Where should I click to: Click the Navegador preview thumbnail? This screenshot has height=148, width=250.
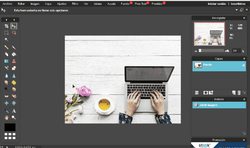[x=209, y=34]
